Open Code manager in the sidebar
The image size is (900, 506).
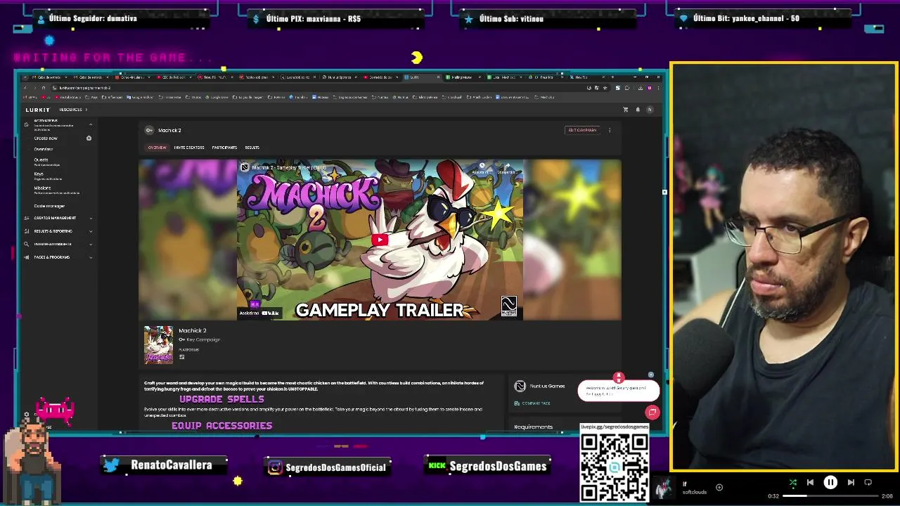[49, 206]
